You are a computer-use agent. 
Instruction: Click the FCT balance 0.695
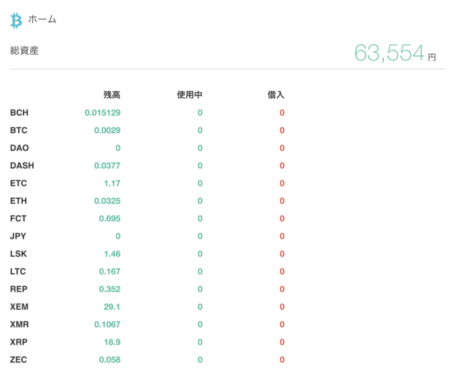tap(110, 219)
